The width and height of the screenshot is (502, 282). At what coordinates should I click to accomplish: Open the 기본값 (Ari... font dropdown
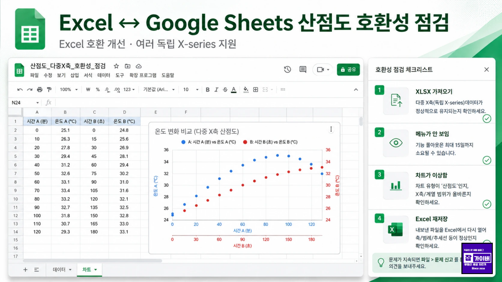(158, 89)
